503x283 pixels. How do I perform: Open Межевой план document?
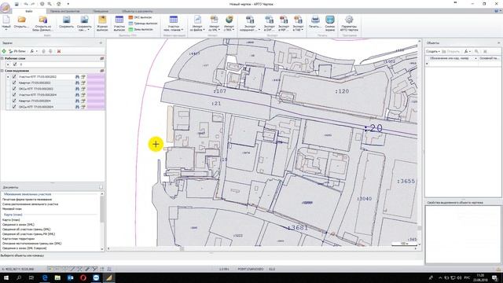point(13,209)
